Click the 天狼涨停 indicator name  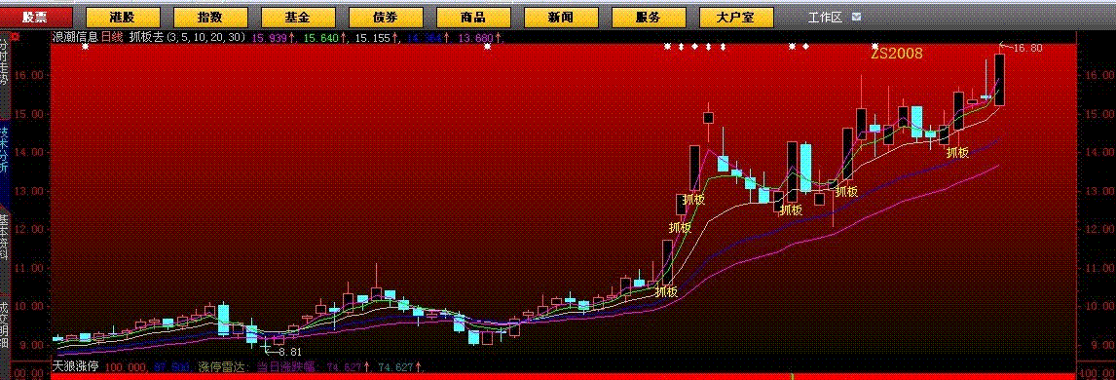tap(75, 367)
